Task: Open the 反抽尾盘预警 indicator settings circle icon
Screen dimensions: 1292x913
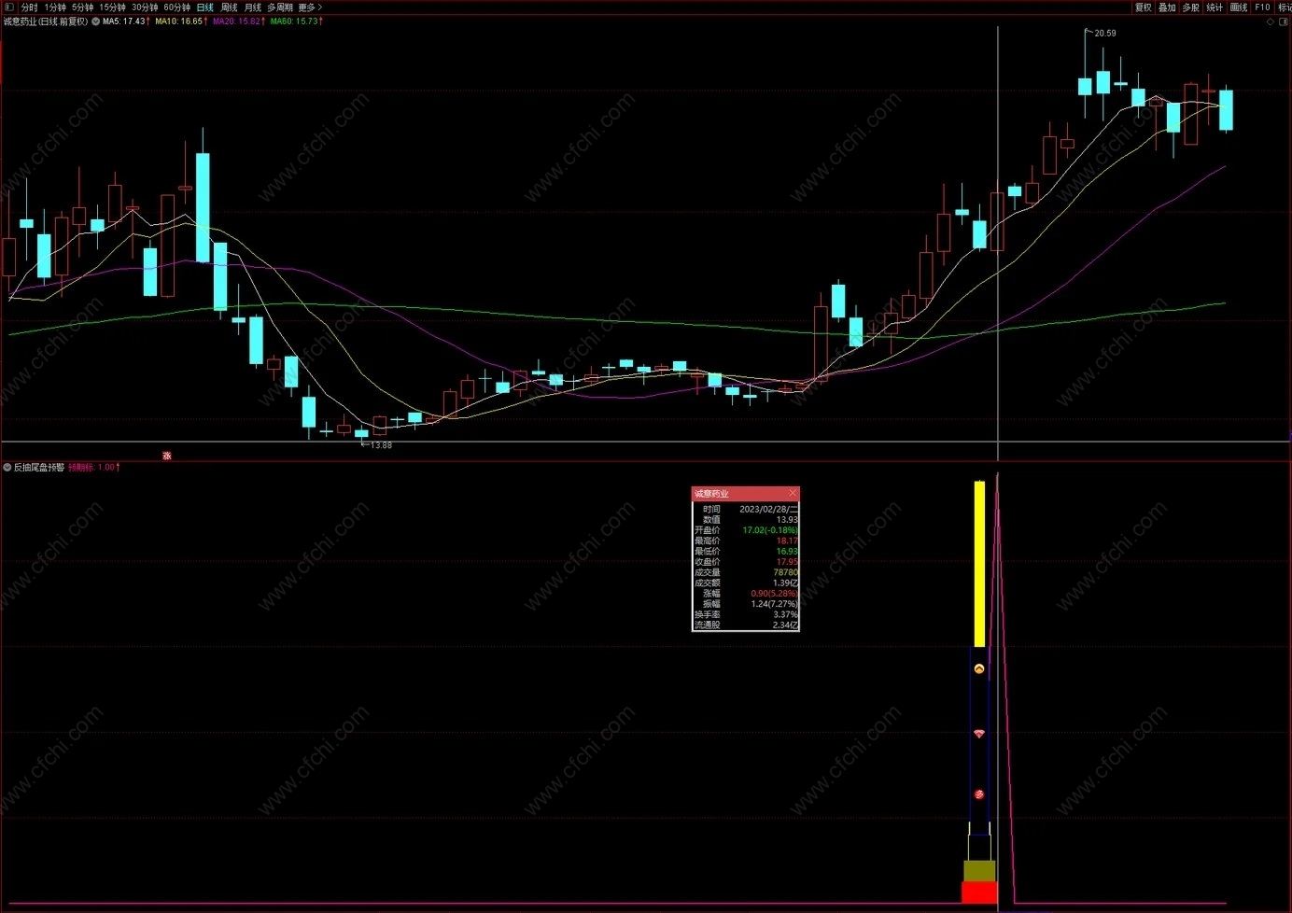Action: pos(7,467)
